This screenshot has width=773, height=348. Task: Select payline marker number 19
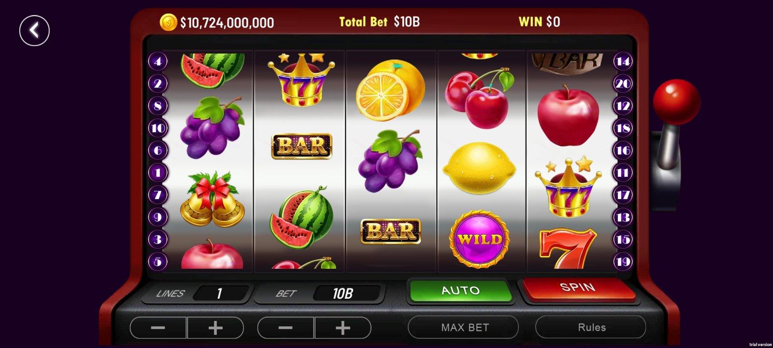point(623,261)
